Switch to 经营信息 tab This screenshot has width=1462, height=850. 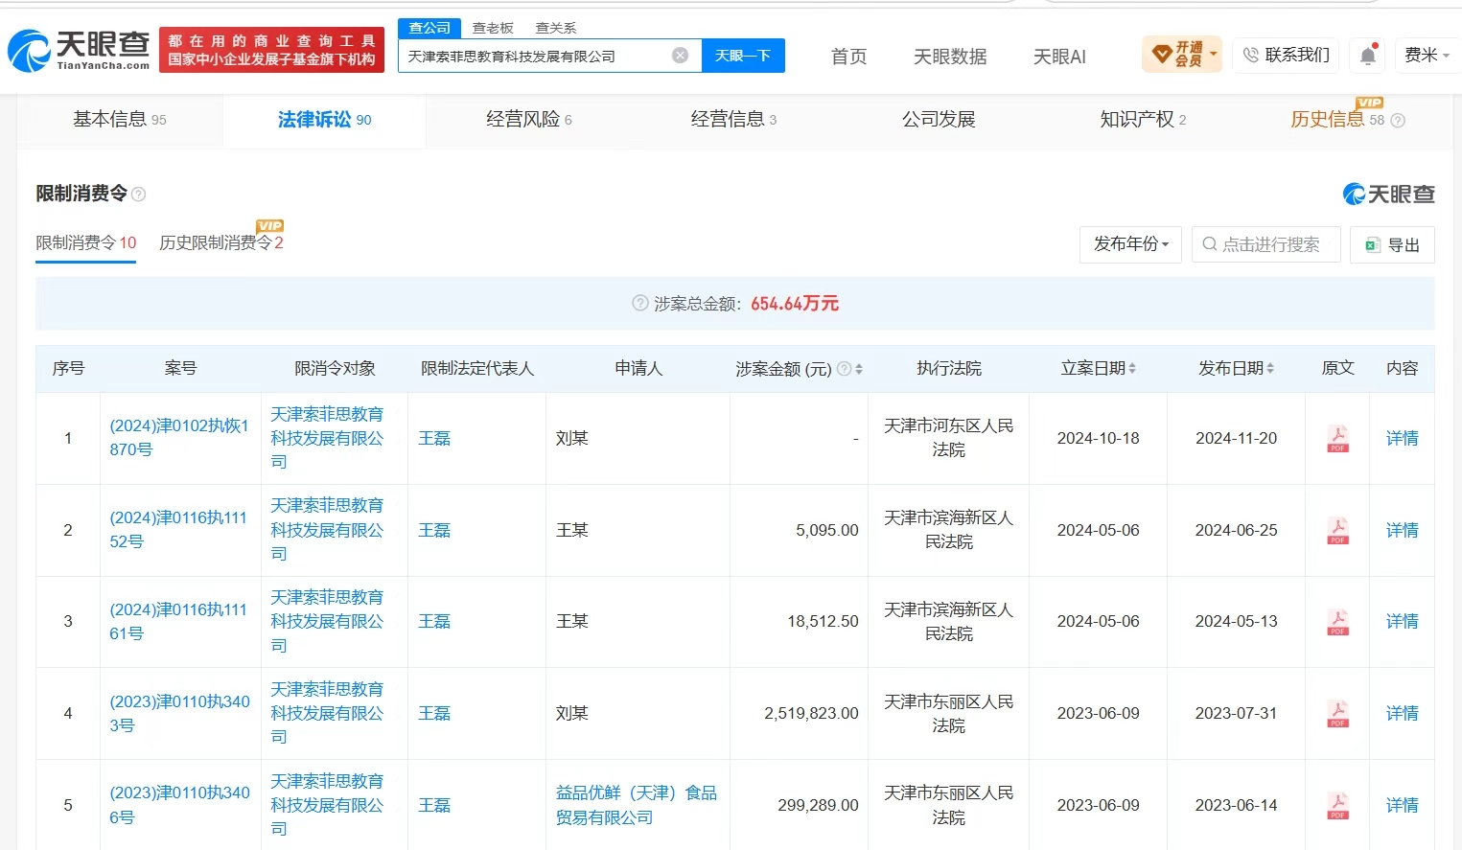(733, 120)
